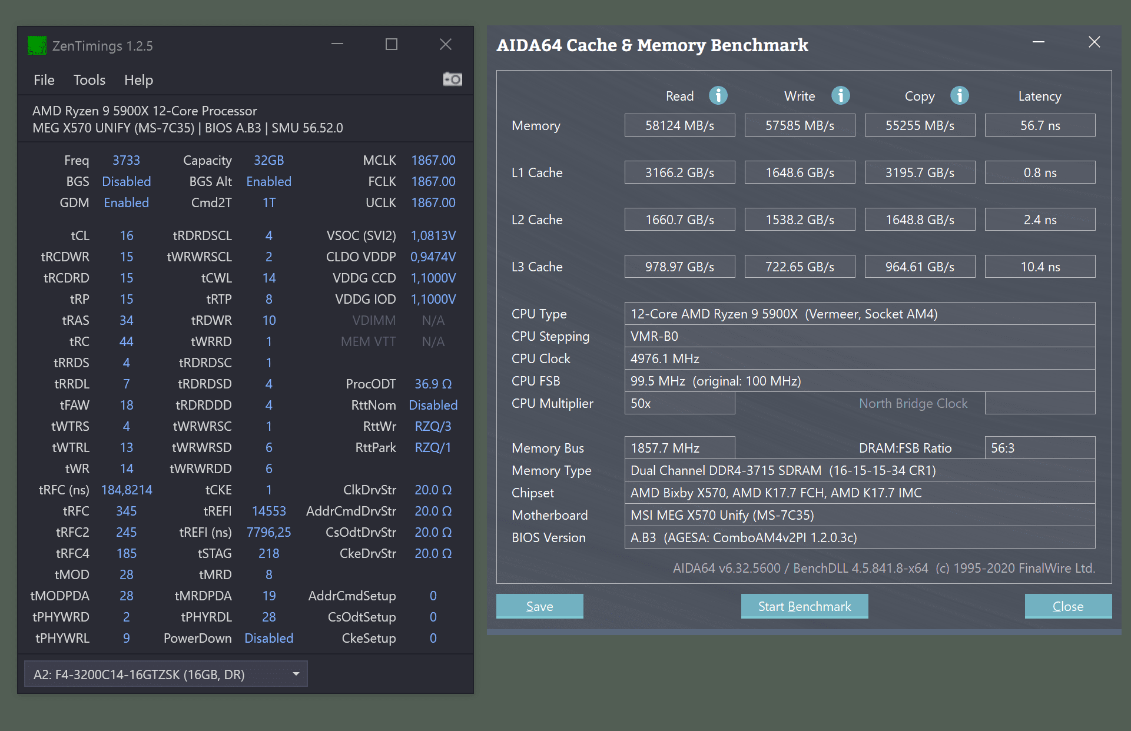1131x731 pixels.
Task: Select Memory Latency value 56.7 ns
Action: [1040, 125]
